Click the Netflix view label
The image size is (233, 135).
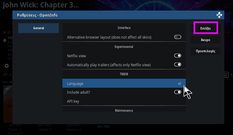[x=76, y=56]
